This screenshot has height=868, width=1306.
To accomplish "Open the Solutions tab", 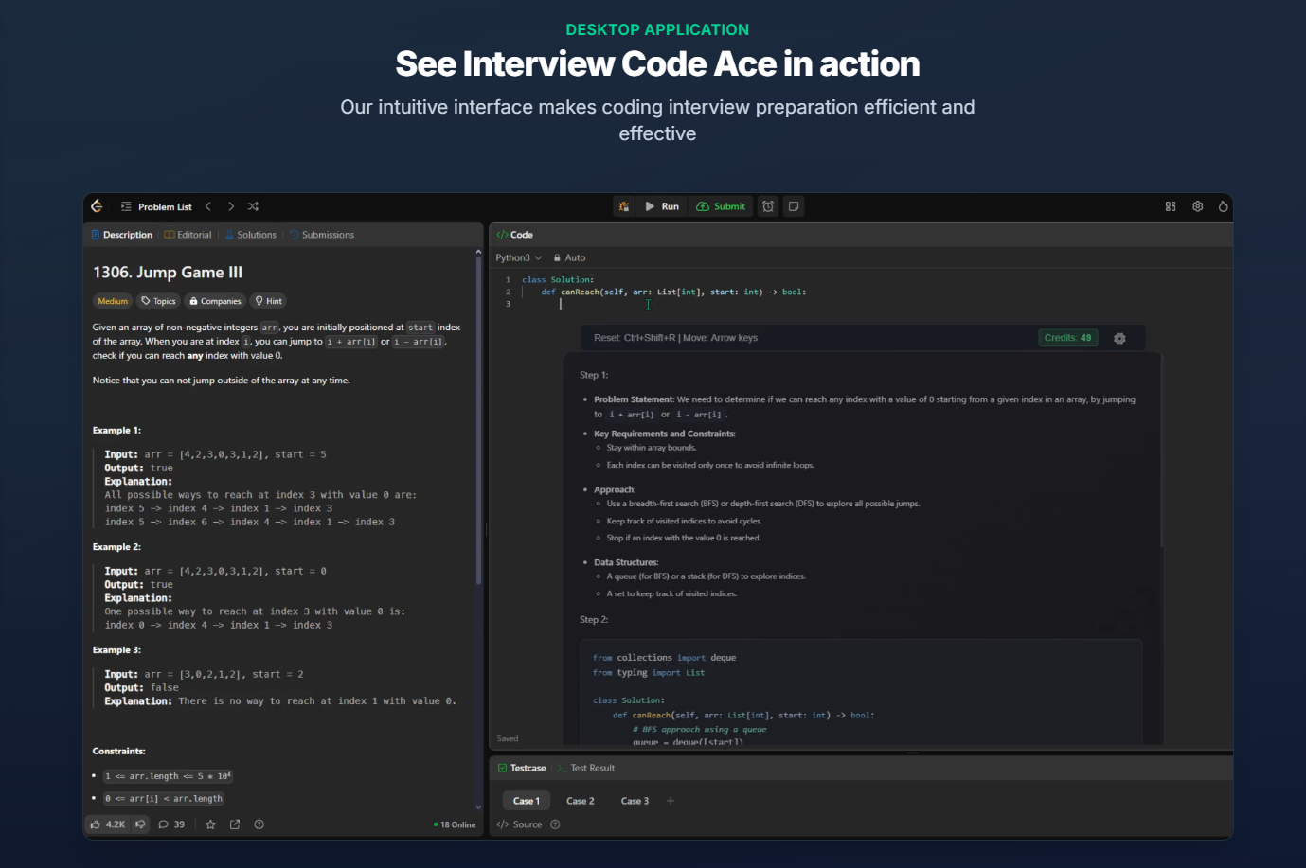I will click(x=250, y=235).
